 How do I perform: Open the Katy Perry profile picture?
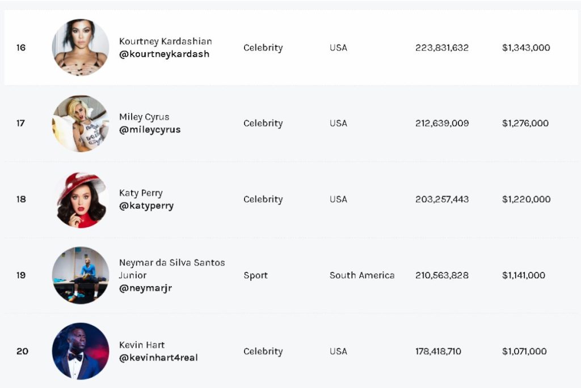(81, 200)
